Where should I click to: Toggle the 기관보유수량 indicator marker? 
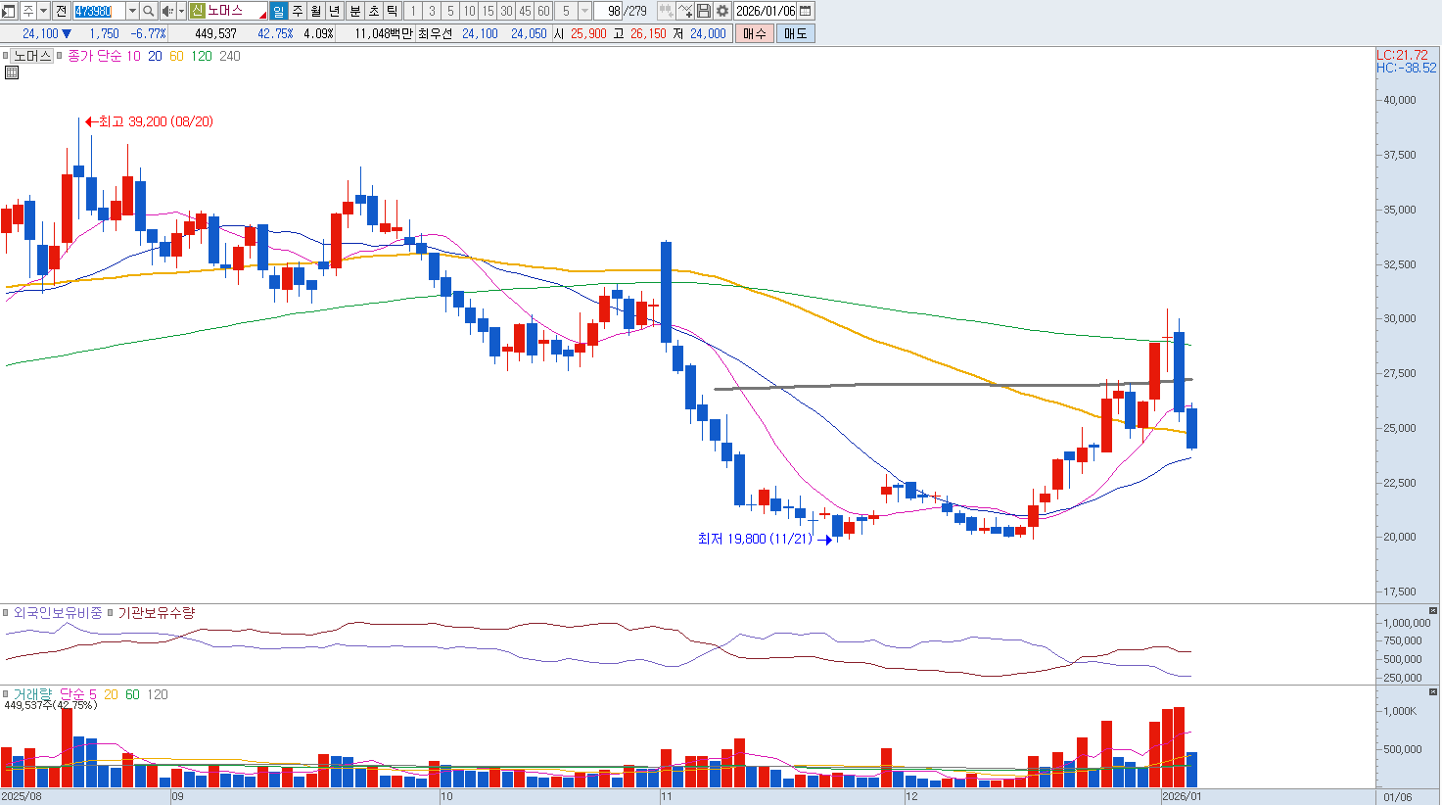[x=111, y=613]
